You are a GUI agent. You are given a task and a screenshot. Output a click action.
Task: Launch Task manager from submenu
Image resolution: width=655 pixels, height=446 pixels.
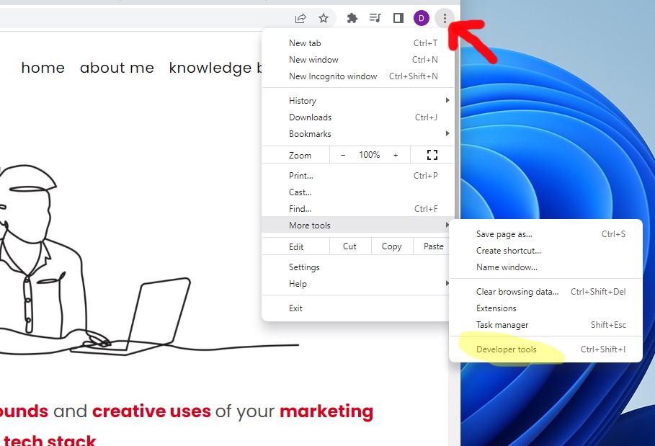point(546,324)
